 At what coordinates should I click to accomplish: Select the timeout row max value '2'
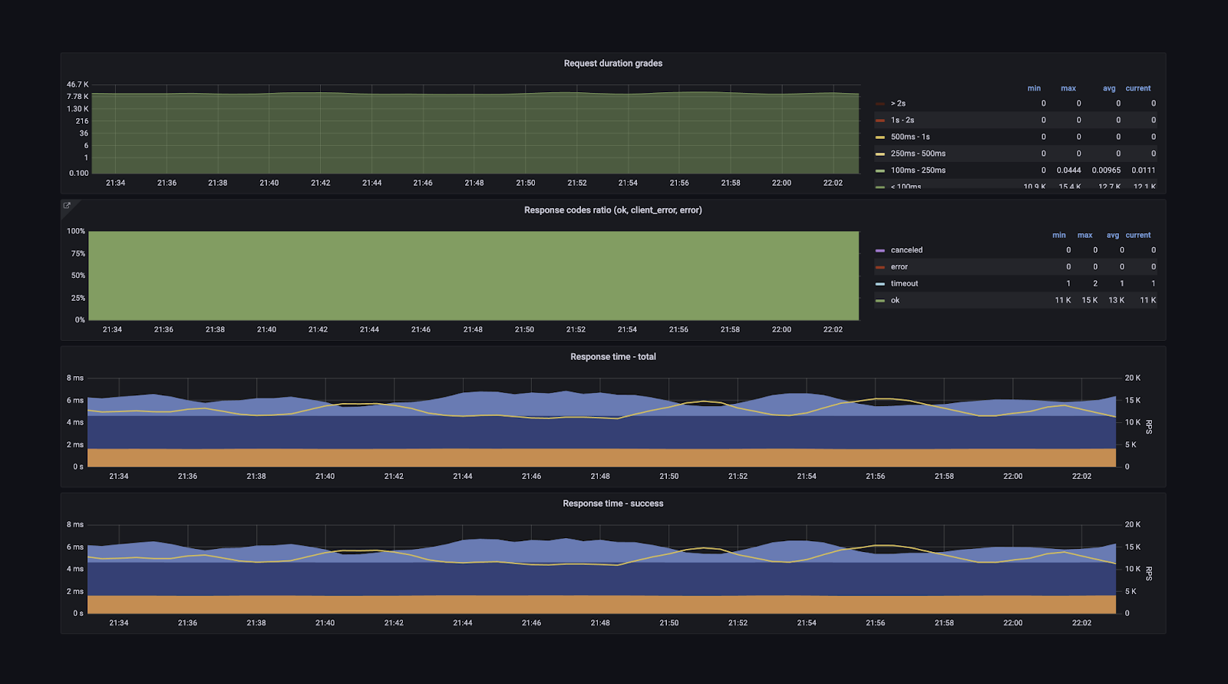(1095, 284)
